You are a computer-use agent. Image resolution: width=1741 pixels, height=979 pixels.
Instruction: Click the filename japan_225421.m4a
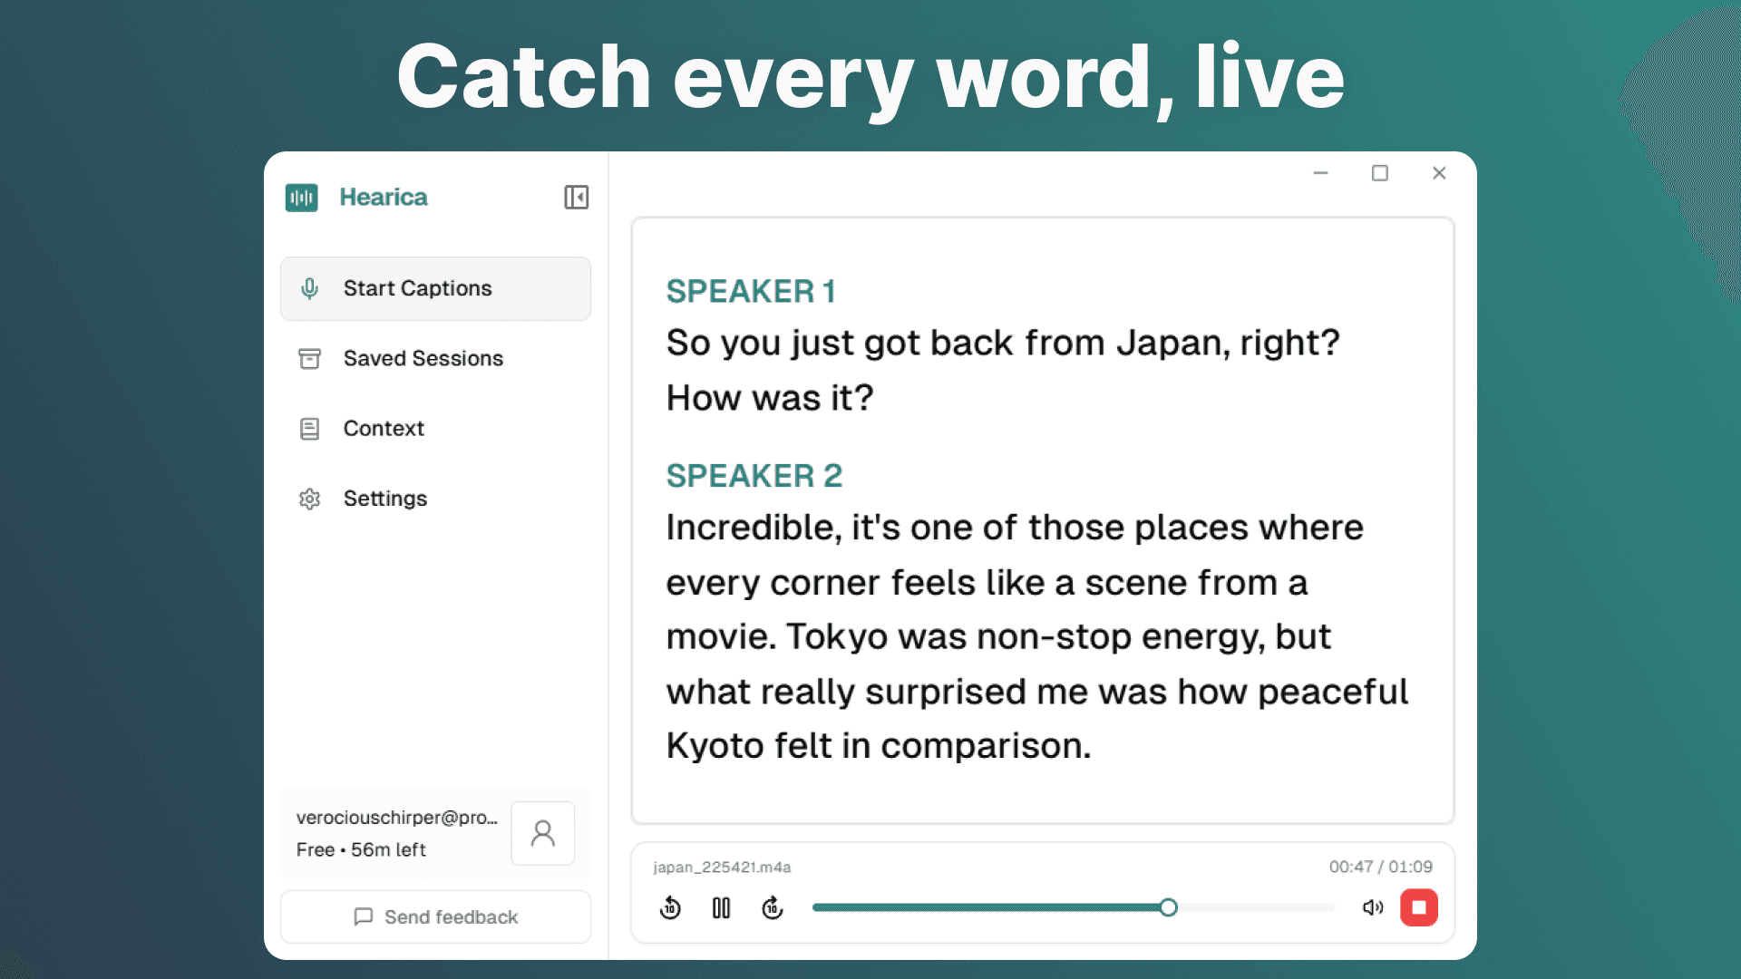tap(721, 867)
